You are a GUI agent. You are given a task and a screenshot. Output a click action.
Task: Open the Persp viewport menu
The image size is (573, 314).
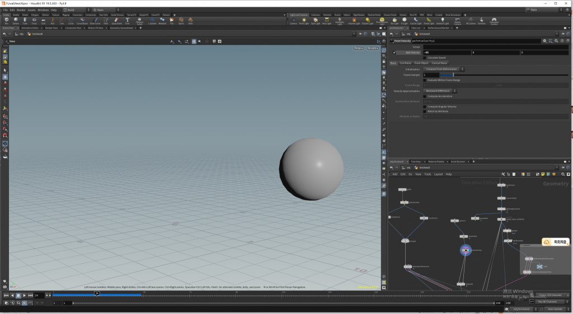358,48
